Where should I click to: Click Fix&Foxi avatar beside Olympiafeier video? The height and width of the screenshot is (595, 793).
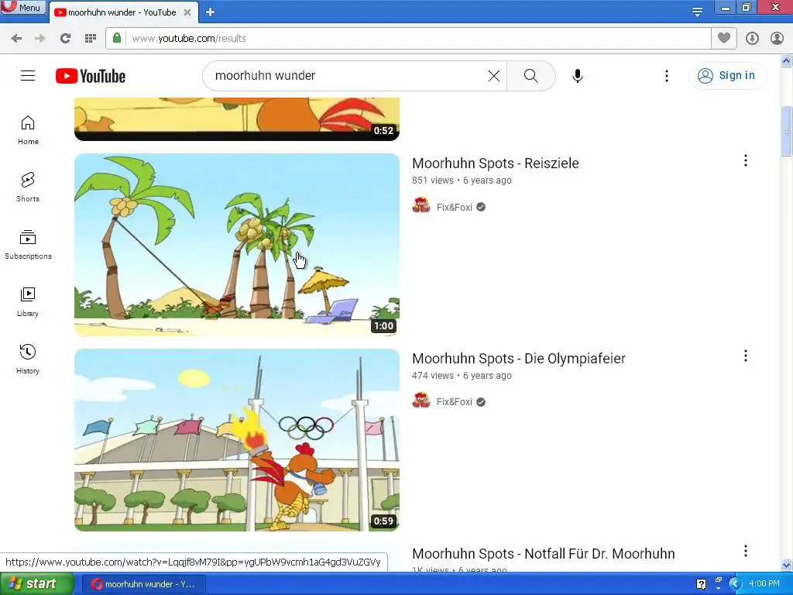[421, 401]
